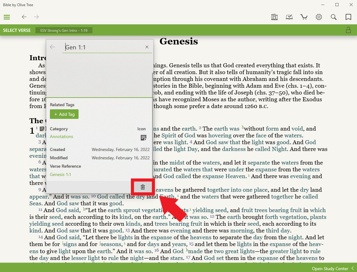
Task: Open the hamburger main menu
Action: point(7,17)
